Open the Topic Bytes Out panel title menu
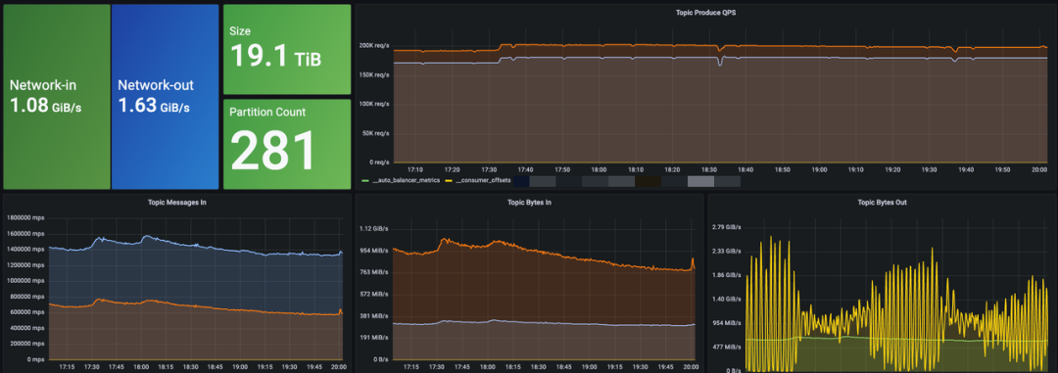1058x373 pixels. click(882, 202)
